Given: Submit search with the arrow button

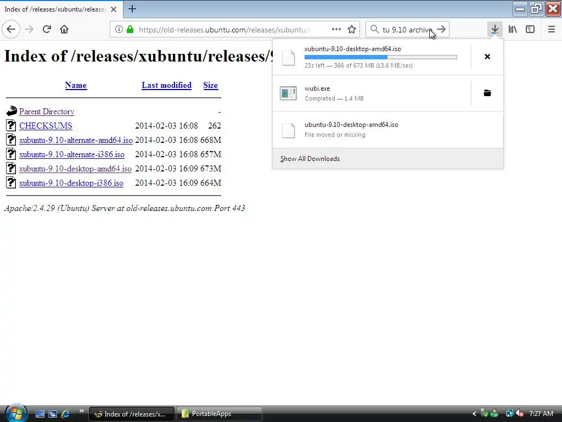Looking at the screenshot, I should coord(442,30).
